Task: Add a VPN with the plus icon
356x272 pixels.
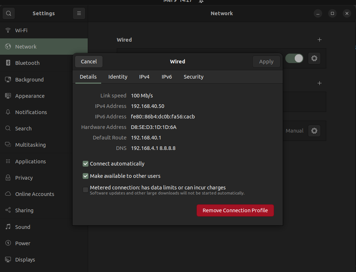Action: pyautogui.click(x=319, y=83)
